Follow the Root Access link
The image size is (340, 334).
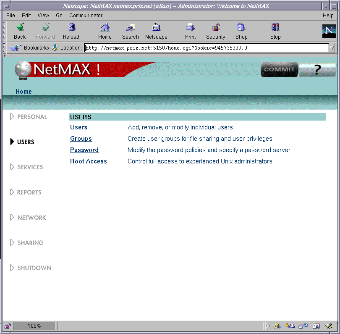click(89, 161)
